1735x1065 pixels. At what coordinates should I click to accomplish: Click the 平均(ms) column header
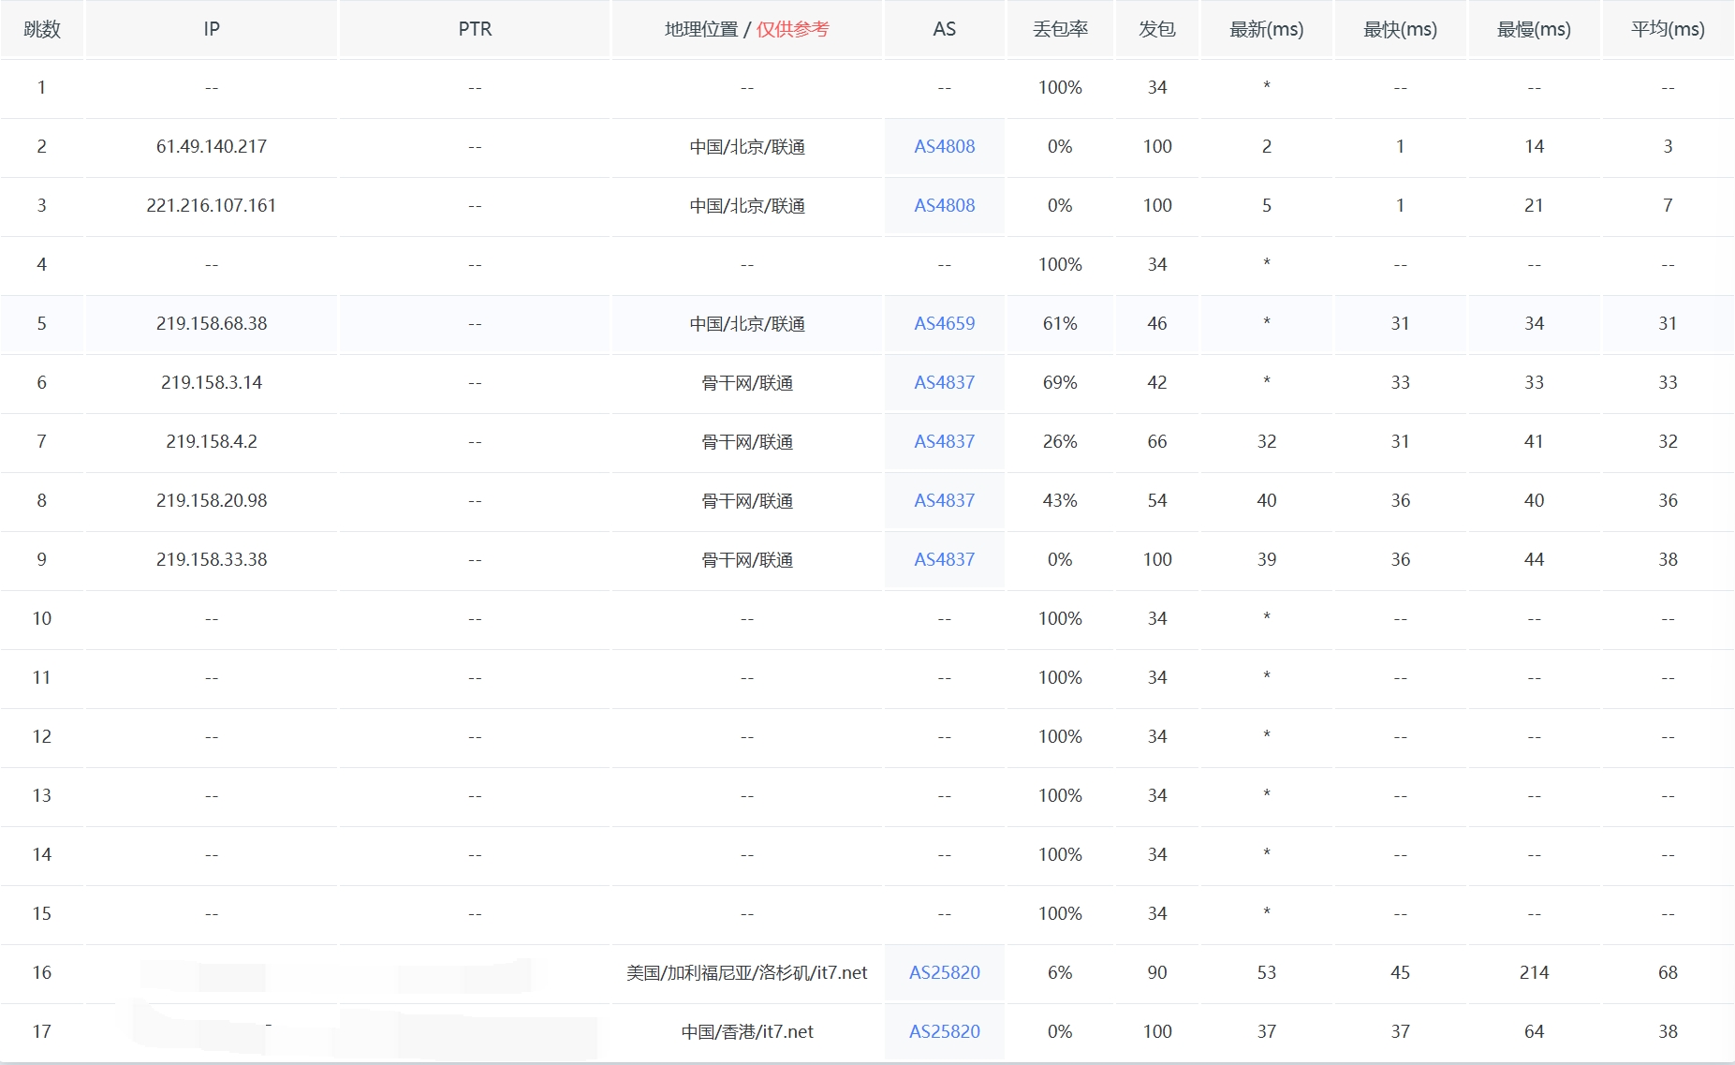click(1668, 29)
